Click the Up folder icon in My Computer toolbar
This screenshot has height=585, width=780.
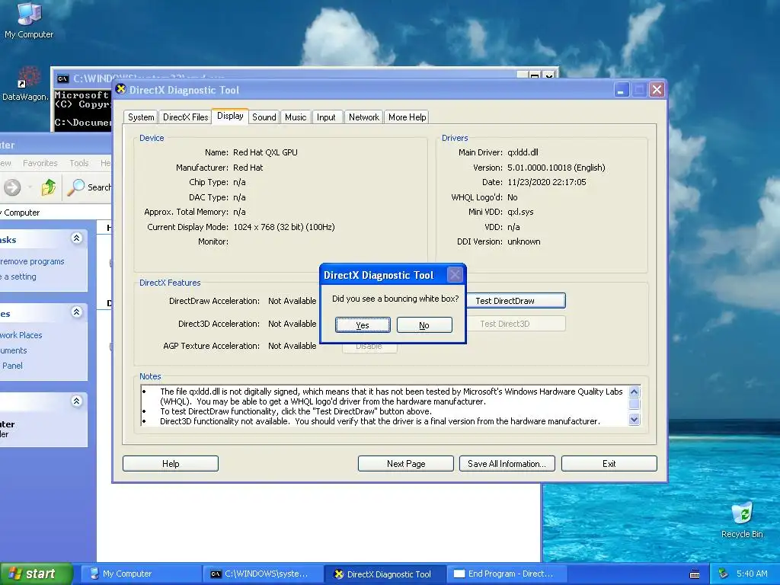tap(49, 187)
